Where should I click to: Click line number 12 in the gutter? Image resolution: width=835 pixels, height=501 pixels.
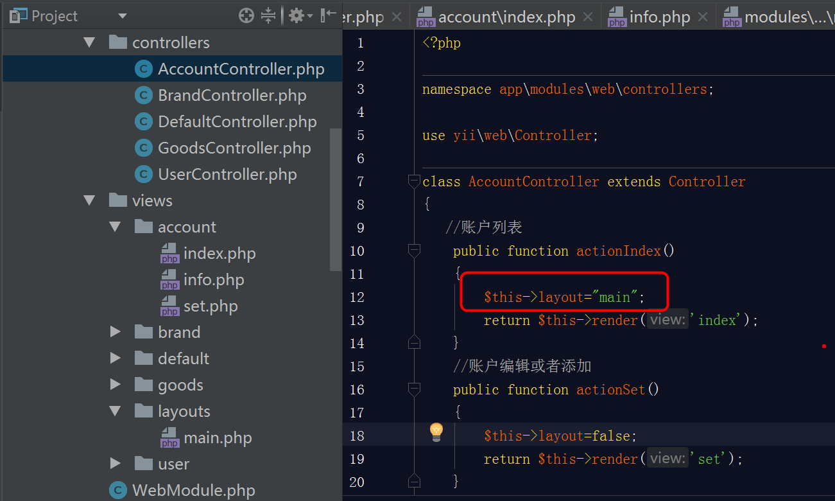[x=357, y=297]
